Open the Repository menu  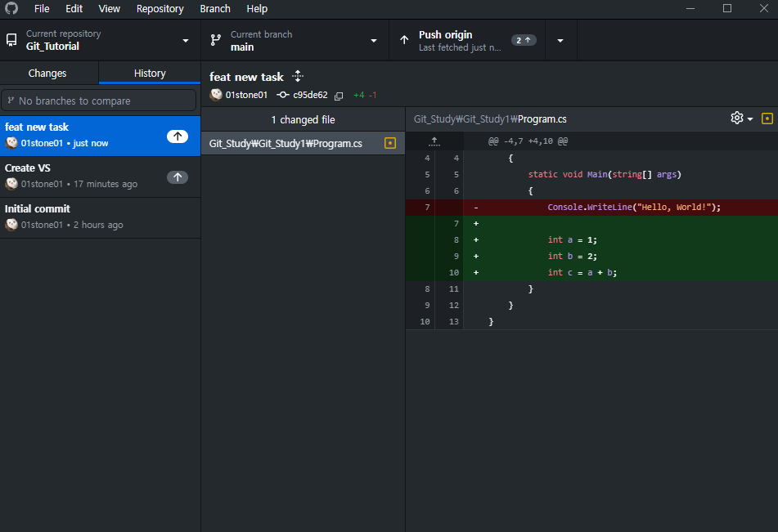(x=160, y=8)
